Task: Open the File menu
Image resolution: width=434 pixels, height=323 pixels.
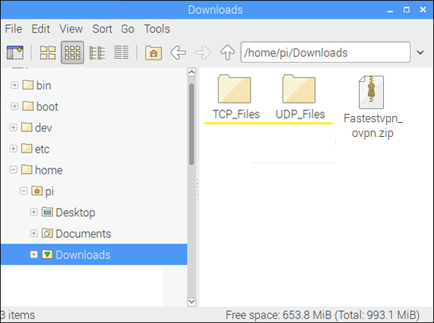Action: [14, 28]
